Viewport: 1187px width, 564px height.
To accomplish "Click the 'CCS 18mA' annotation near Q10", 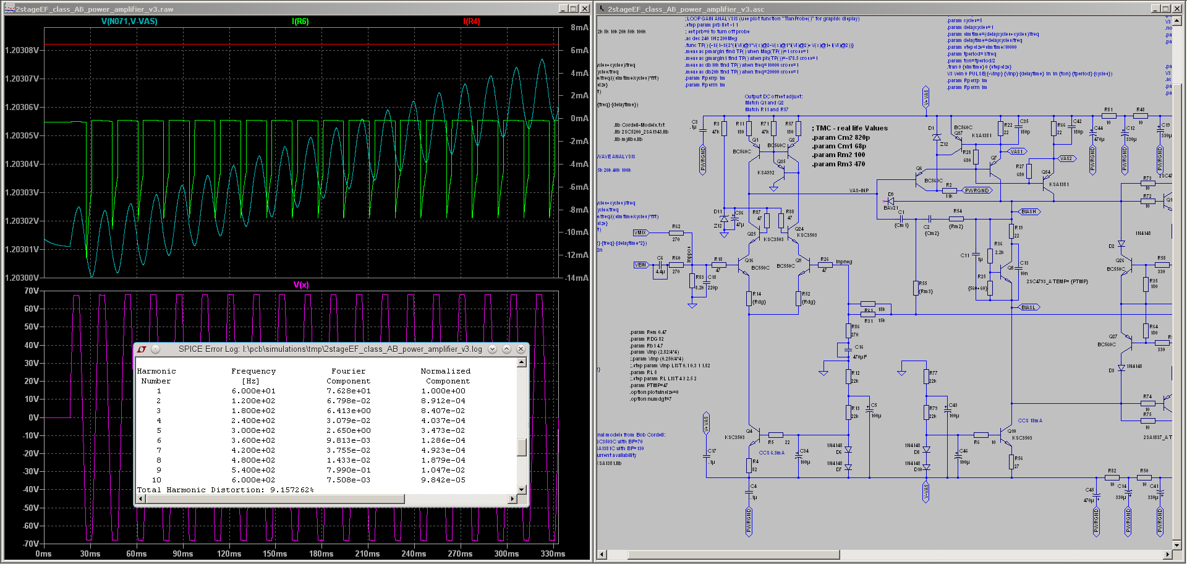I will [1030, 421].
